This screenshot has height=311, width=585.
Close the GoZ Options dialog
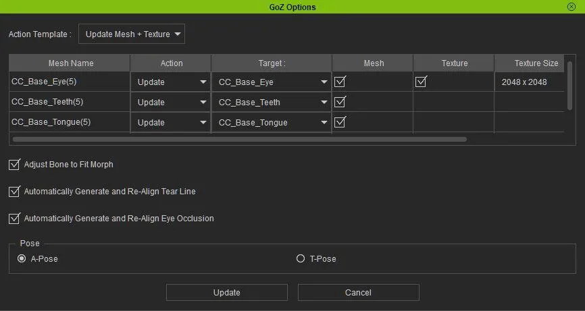[x=571, y=7]
